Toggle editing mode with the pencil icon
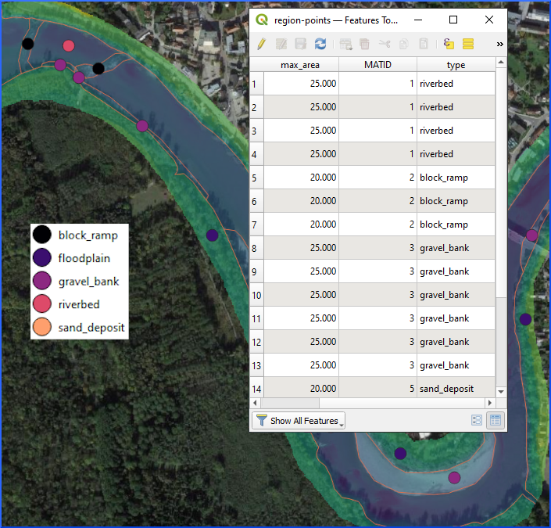The height and width of the screenshot is (528, 551). [x=261, y=44]
